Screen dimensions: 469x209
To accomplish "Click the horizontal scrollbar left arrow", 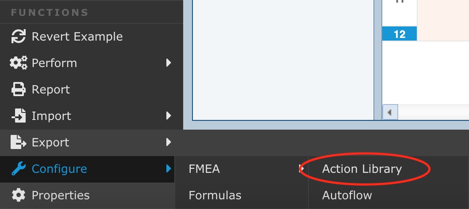I will (x=390, y=112).
